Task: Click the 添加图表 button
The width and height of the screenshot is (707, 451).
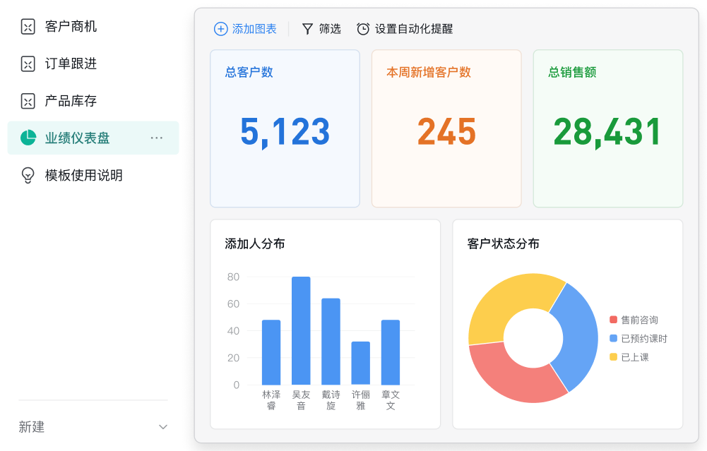Action: tap(245, 29)
